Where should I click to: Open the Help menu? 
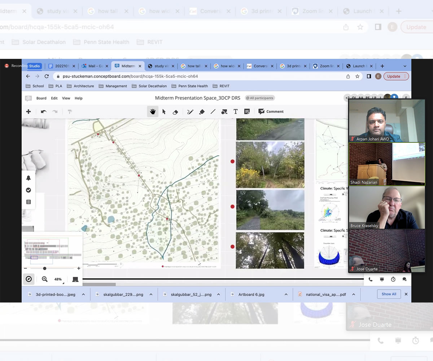pyautogui.click(x=79, y=98)
